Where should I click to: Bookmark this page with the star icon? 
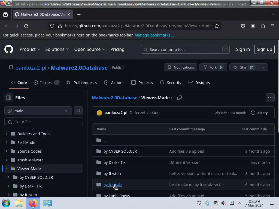pos(217,26)
